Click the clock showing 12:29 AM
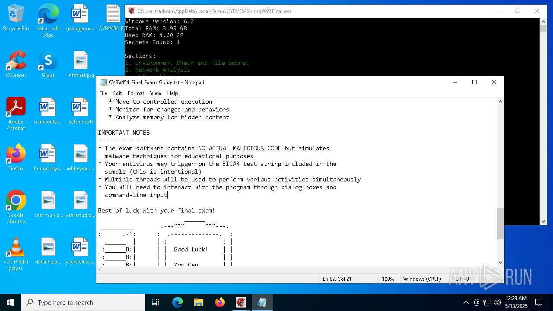 [516, 302]
